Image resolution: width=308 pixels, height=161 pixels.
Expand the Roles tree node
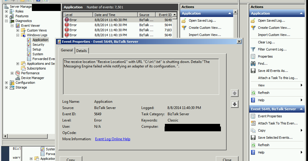point(7,11)
